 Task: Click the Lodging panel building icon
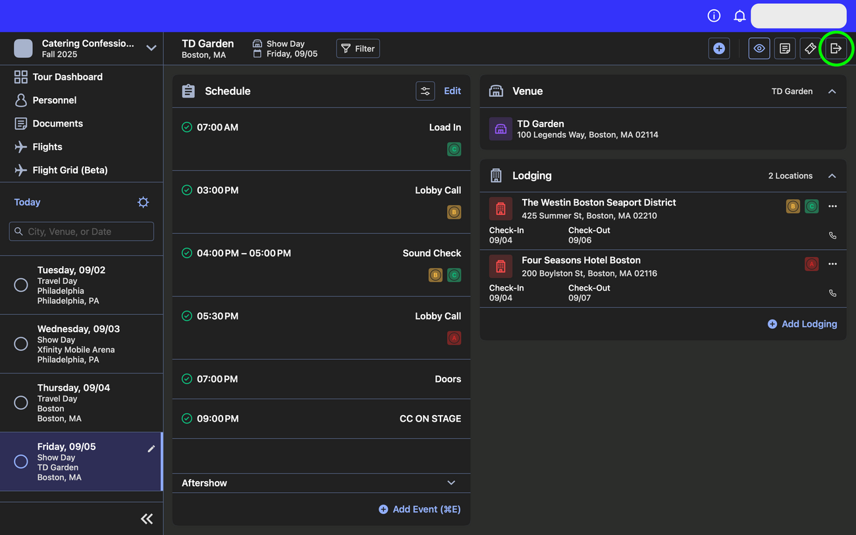(496, 176)
